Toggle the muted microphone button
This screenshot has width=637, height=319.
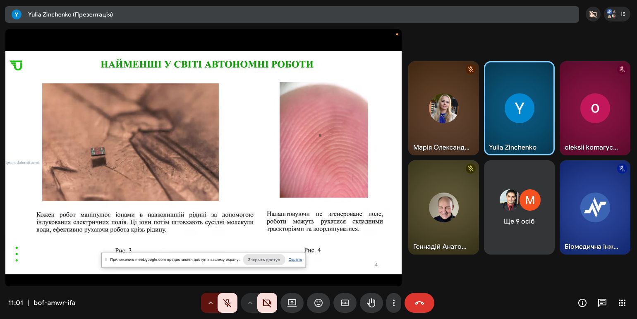[227, 303]
